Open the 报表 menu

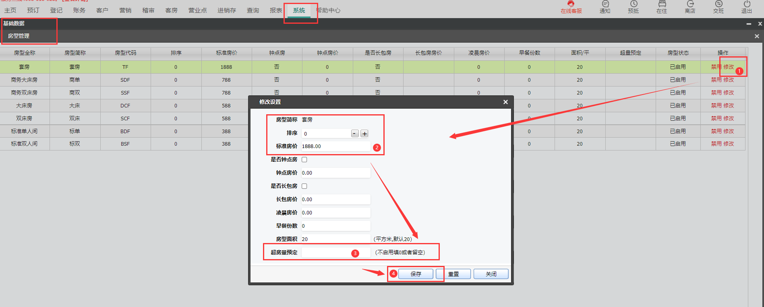[x=276, y=10]
